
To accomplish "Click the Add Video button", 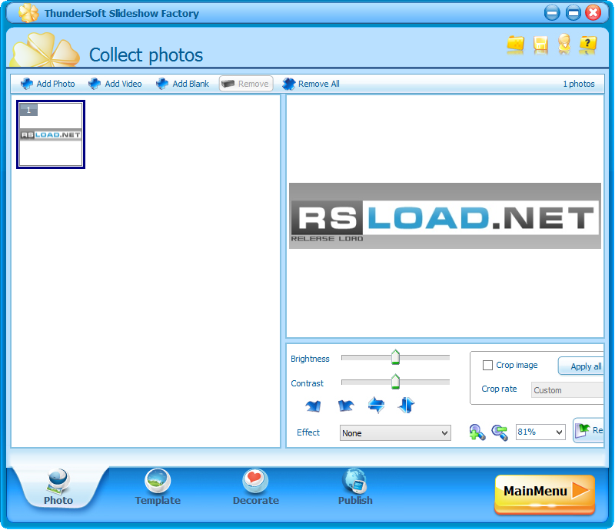I will point(115,84).
